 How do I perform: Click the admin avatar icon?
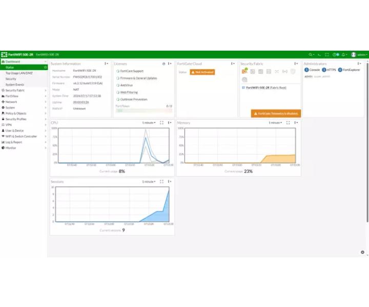[354, 55]
